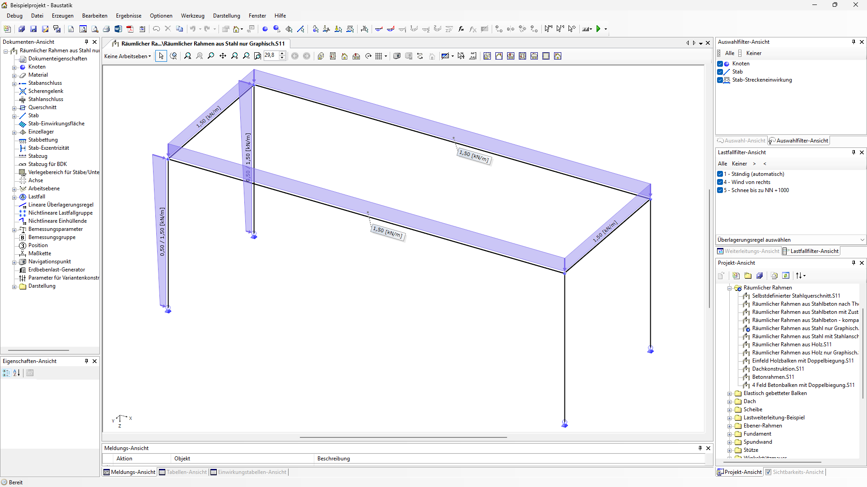
Task: Expand the Darstellung tree node
Action: tap(14, 286)
